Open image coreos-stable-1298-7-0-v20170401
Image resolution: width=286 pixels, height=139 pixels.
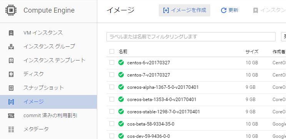[163, 111]
